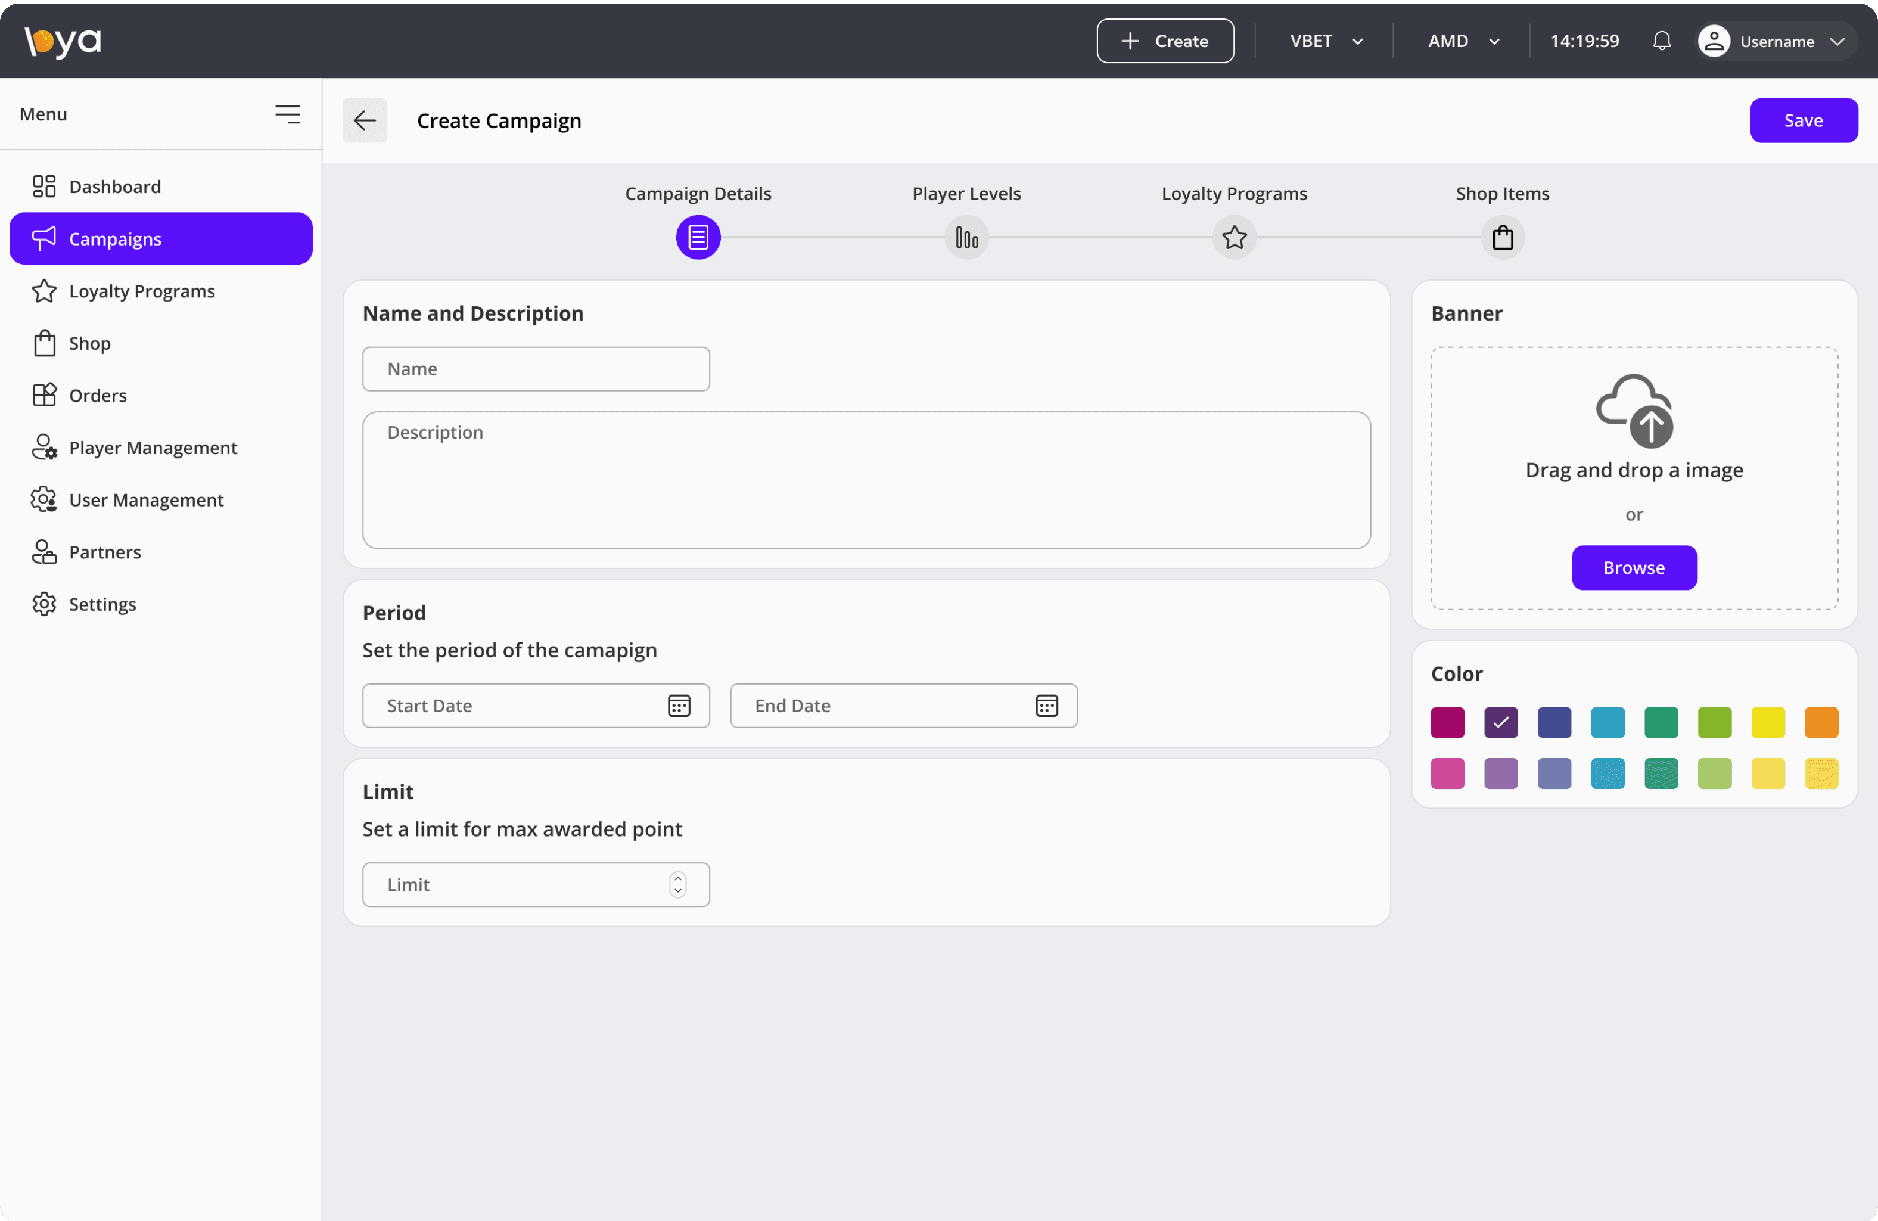
Task: Collapse the sidebar with hamburger icon
Action: [287, 114]
